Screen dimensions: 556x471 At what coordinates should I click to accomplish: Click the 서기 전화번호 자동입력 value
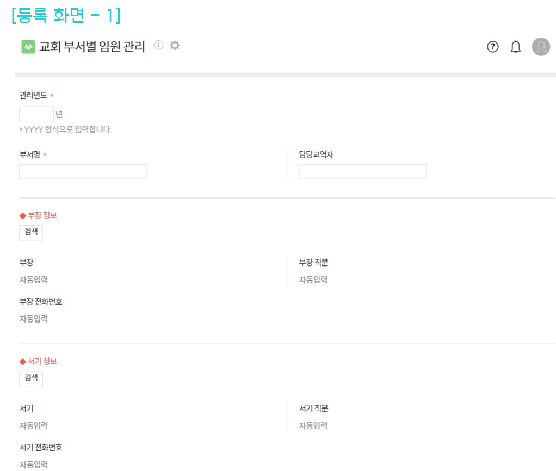[x=34, y=464]
